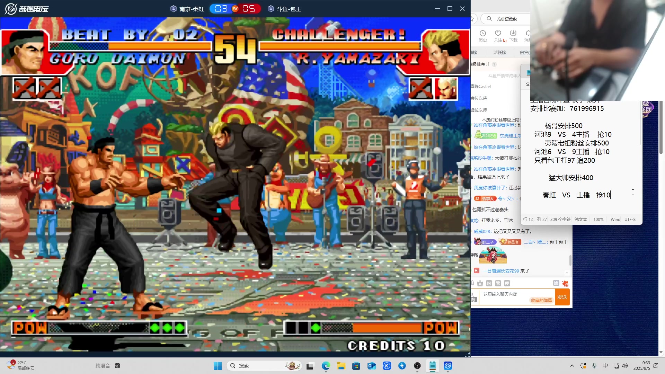
Task: Open Task View on the taskbar
Action: point(310,366)
